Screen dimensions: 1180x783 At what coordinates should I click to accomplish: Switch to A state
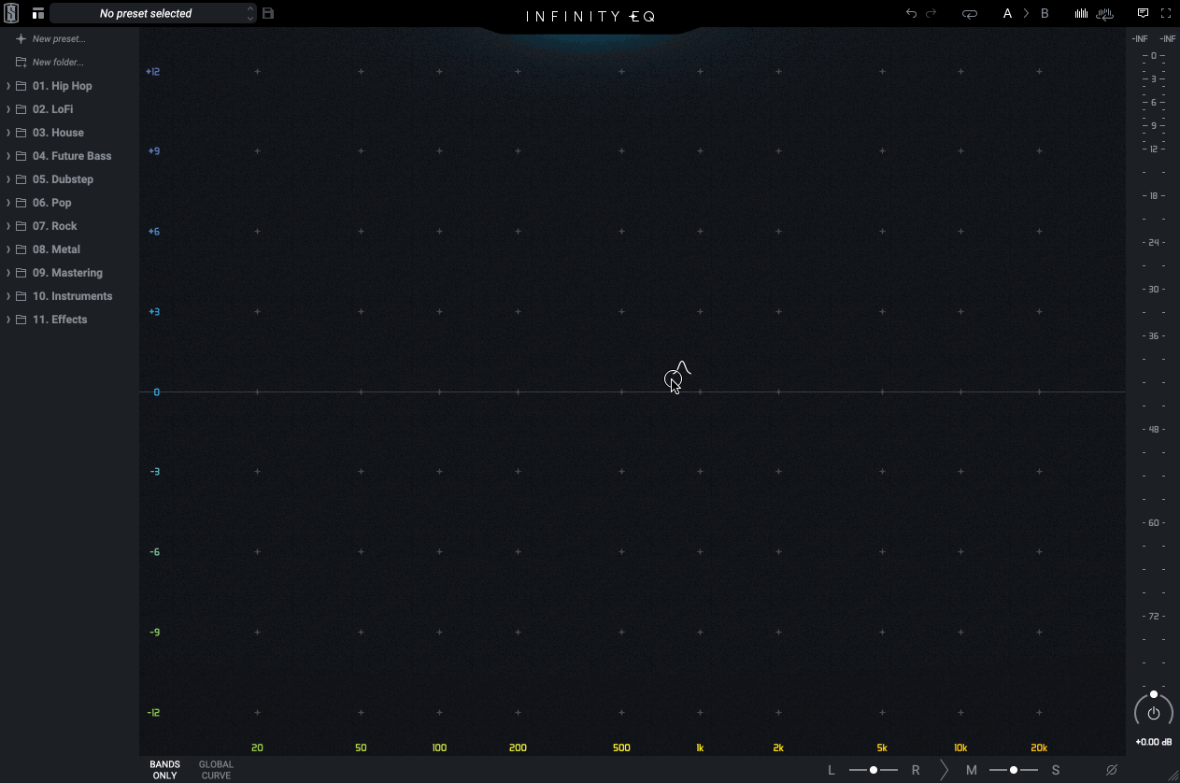1007,13
